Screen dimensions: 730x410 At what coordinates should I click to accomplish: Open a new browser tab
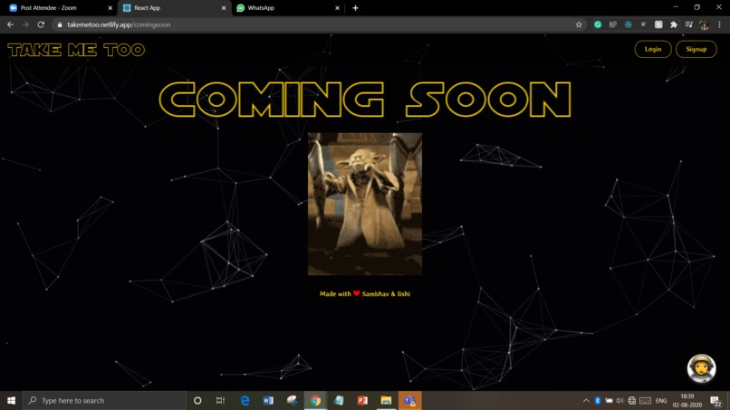pyautogui.click(x=355, y=8)
